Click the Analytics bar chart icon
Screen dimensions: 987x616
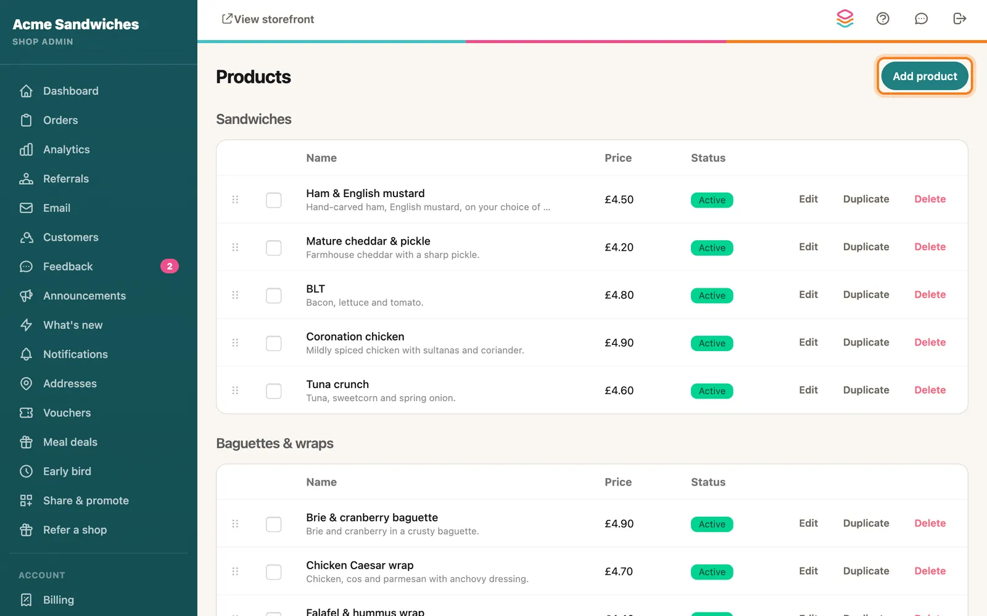point(26,150)
